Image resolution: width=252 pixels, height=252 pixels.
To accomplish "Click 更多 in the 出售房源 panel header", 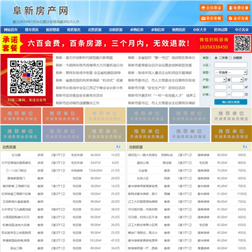I will click(x=119, y=147).
